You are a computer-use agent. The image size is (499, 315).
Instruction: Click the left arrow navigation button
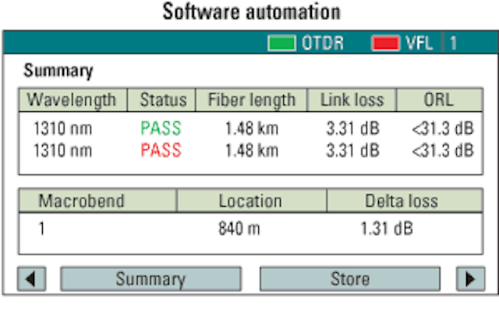[31, 278]
